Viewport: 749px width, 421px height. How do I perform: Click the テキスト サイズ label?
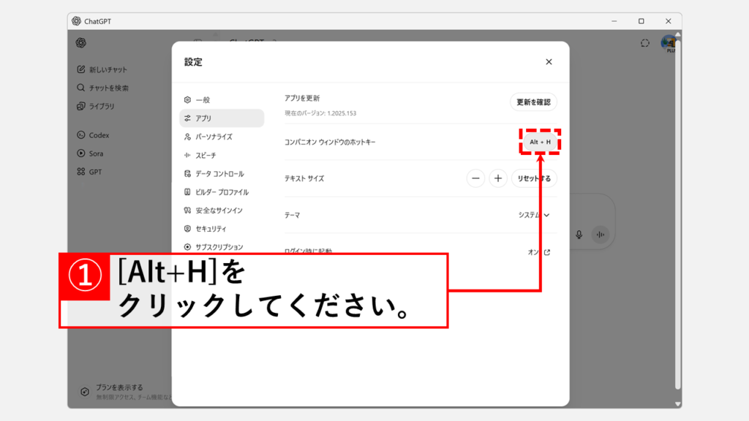coord(304,178)
